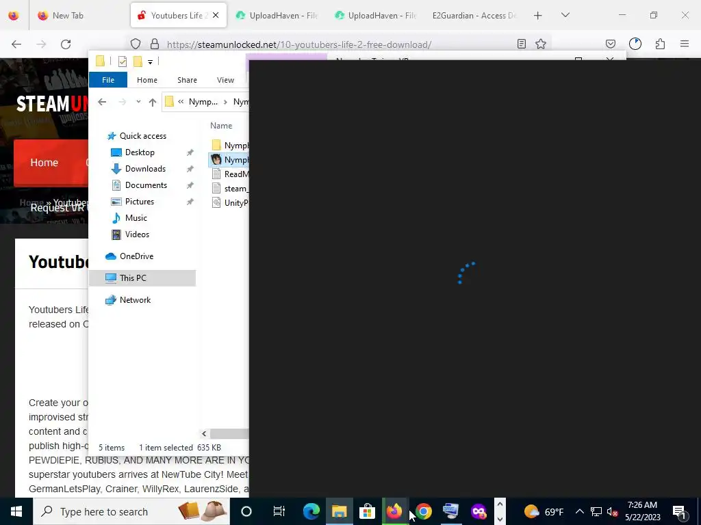The width and height of the screenshot is (701, 525).
Task: Select the ReadMe text file
Action: pyautogui.click(x=229, y=174)
